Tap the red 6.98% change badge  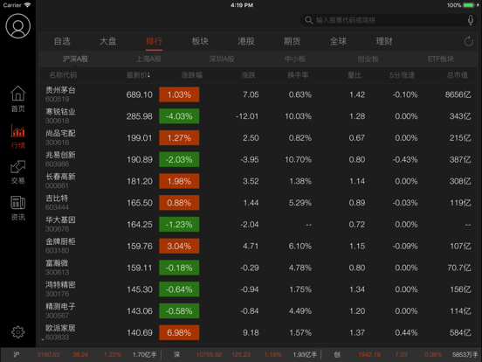pyautogui.click(x=179, y=332)
